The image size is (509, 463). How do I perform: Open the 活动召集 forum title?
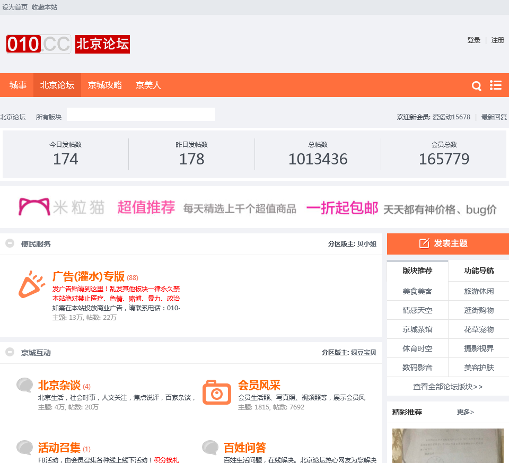click(59, 448)
